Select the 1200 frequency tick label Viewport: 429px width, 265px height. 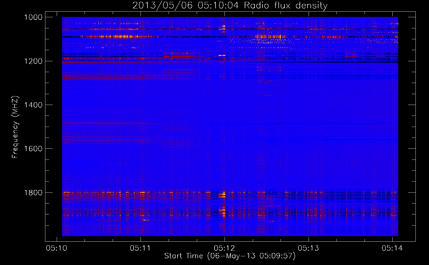click(x=33, y=61)
